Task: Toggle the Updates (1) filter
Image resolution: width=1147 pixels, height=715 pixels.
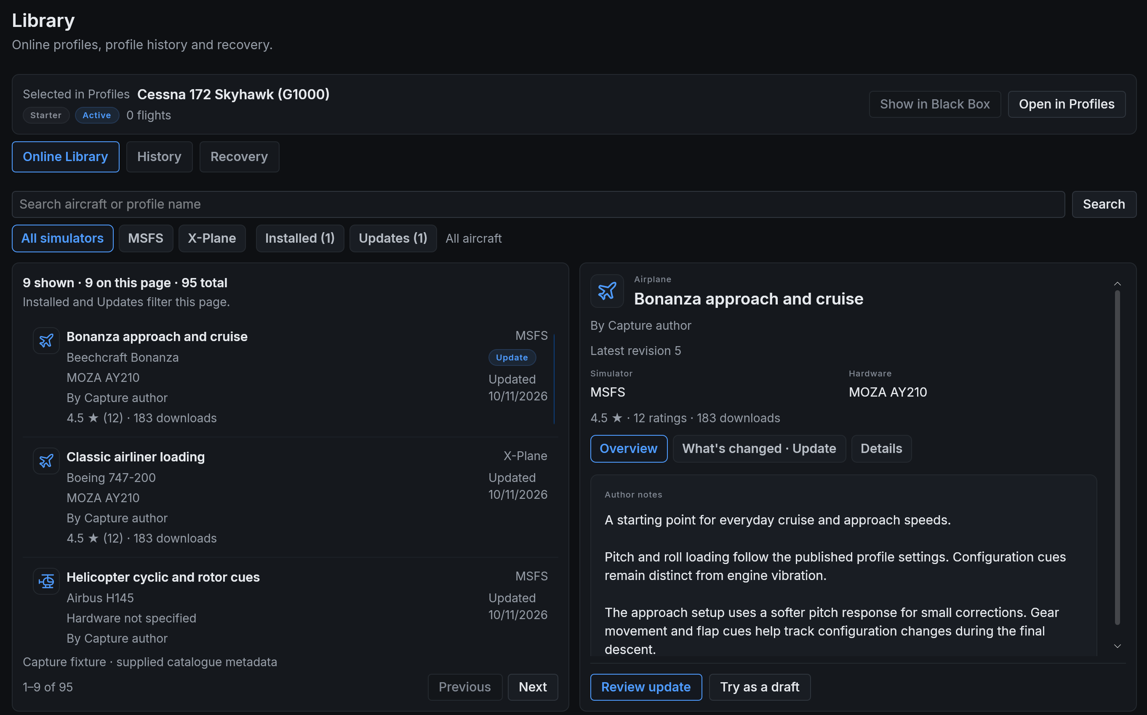Action: coord(393,238)
